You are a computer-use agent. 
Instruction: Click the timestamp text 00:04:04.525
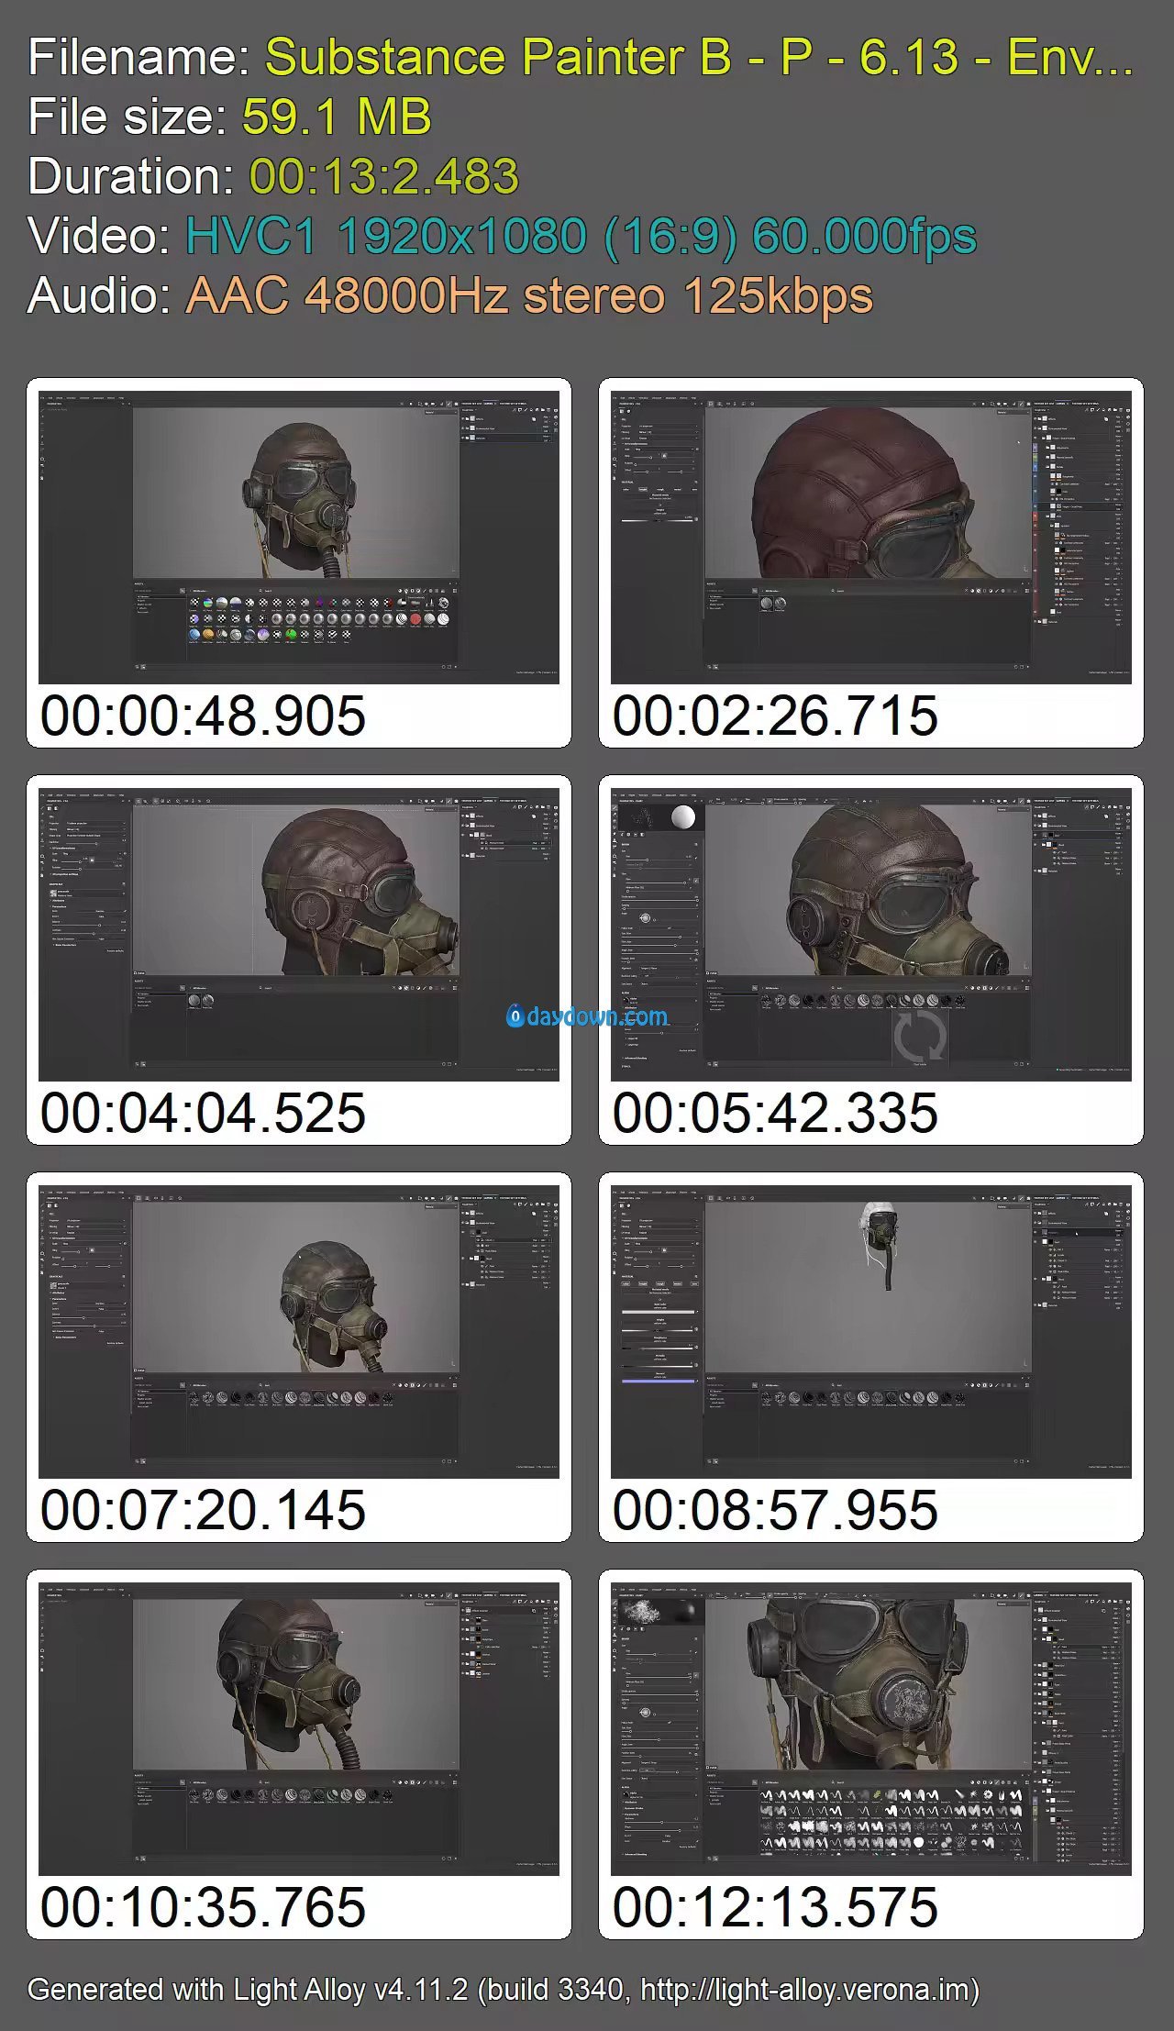[x=203, y=1113]
